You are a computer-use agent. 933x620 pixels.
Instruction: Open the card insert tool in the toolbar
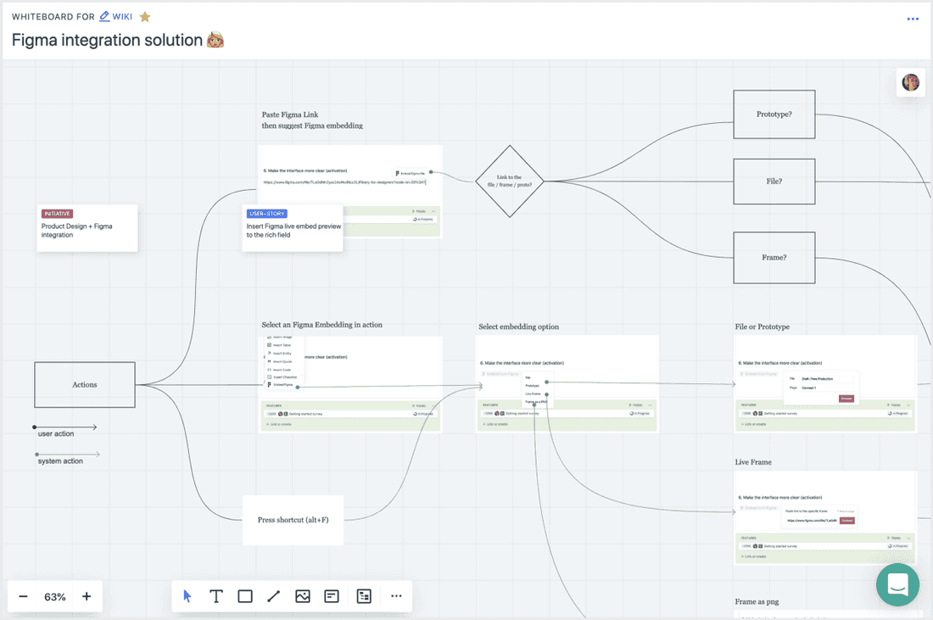[331, 596]
